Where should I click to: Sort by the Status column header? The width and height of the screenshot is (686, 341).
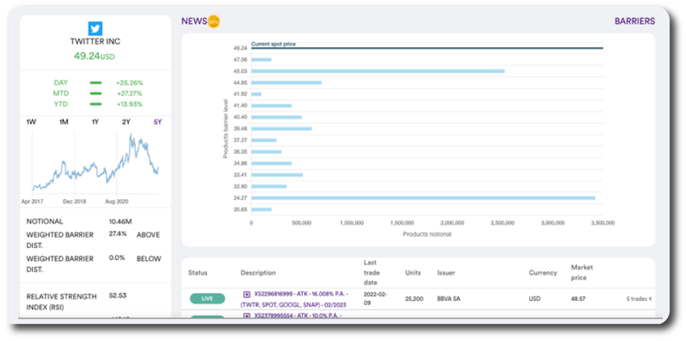[x=198, y=273]
